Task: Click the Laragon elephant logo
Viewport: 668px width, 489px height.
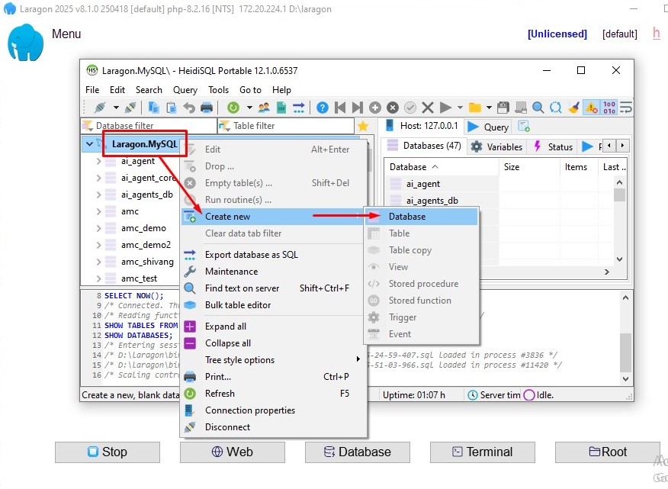Action: click(25, 43)
